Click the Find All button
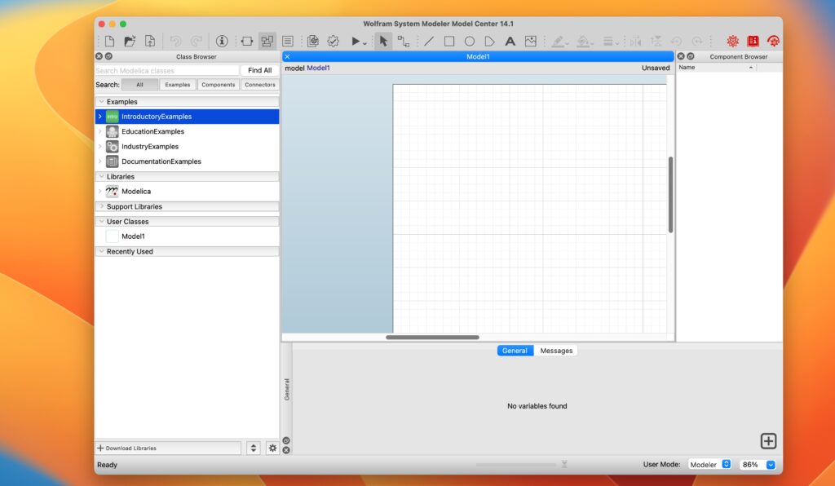This screenshot has height=486, width=835. (258, 69)
